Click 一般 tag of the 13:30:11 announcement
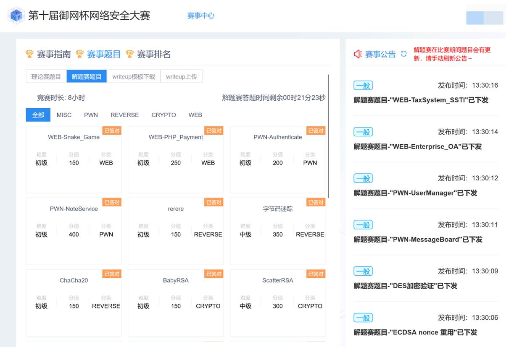 (x=363, y=225)
